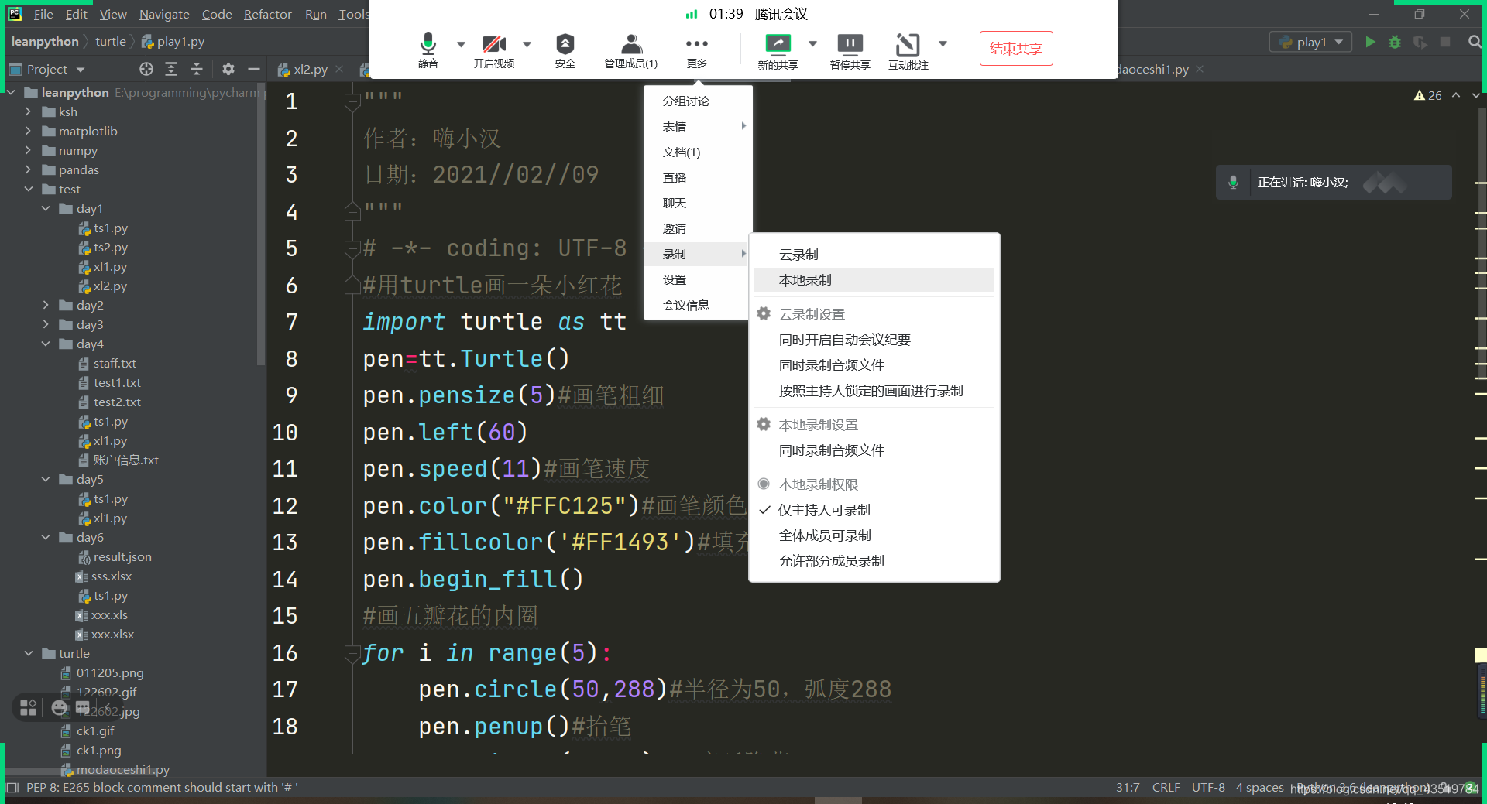Click the '#FF1493' fillcolor value in code
This screenshot has height=804, width=1487.
coord(620,542)
